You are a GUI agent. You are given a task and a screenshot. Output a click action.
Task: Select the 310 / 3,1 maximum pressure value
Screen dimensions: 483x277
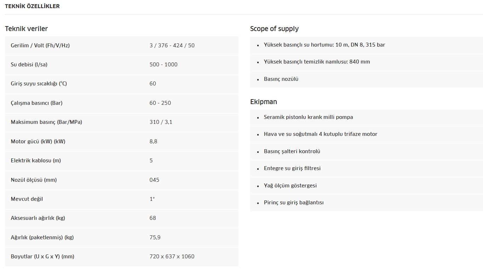(x=161, y=122)
